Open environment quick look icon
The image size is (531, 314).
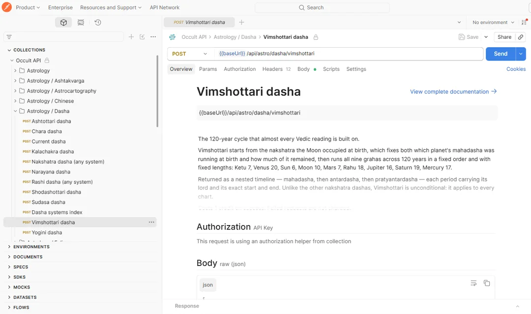coord(524,22)
